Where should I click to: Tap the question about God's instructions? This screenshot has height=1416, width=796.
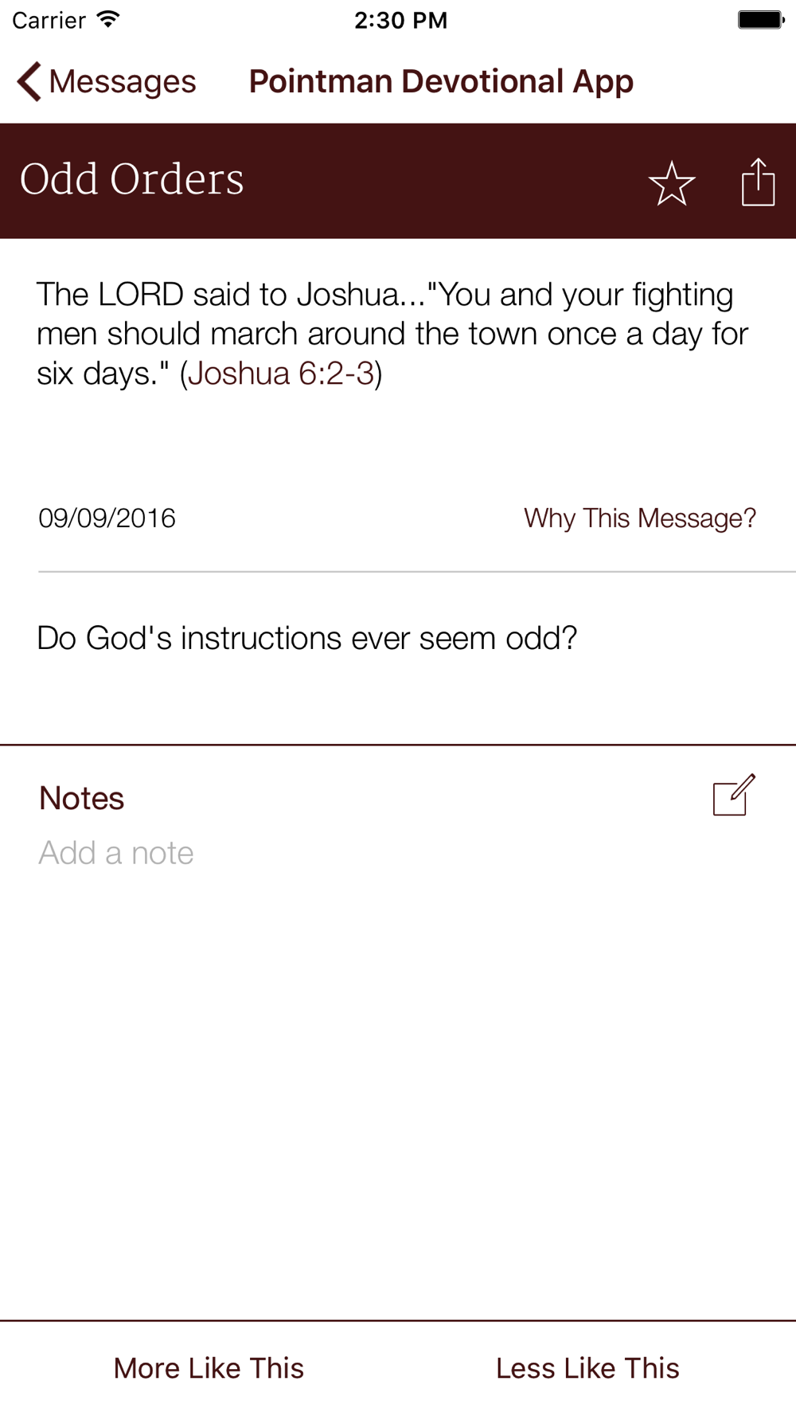point(307,638)
